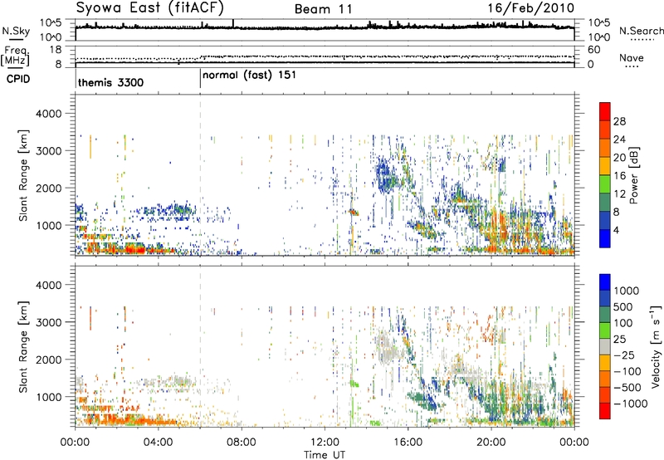Viewport: 664px width, 460px height.
Task: Click the small green echo near 13:20 in velocity panel
Action: tap(354, 384)
